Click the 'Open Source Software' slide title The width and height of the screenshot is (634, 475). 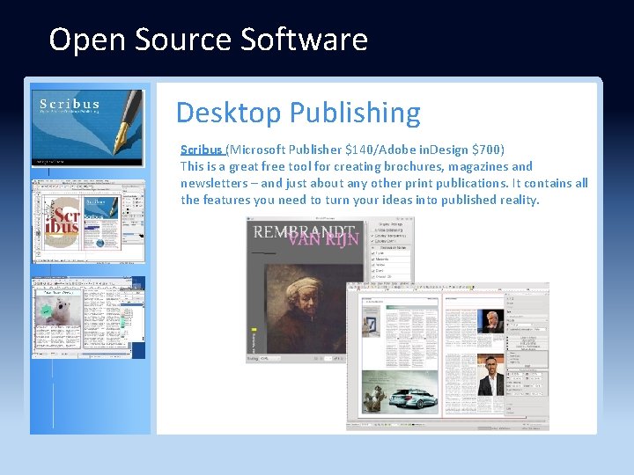[x=208, y=40]
